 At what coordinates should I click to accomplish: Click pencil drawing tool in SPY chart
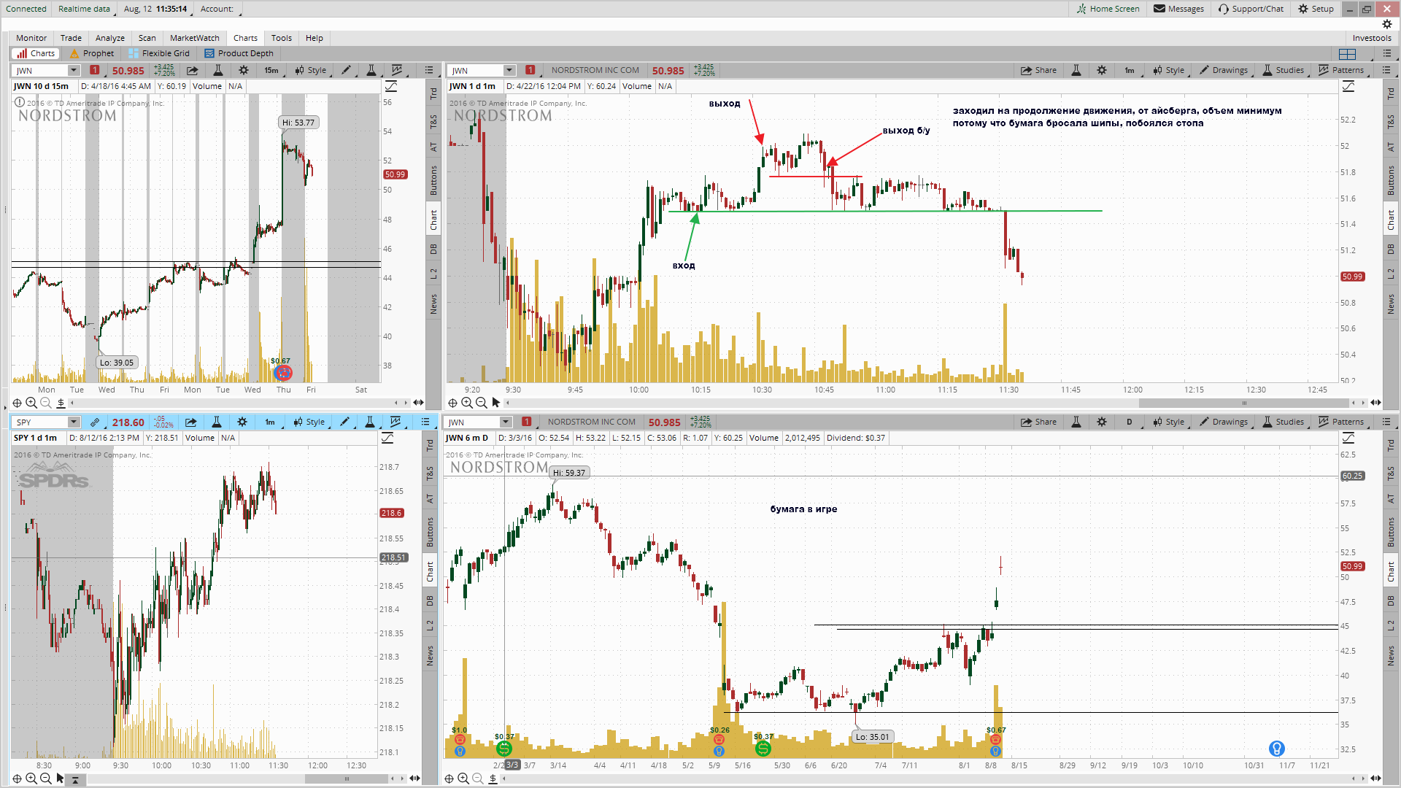pos(345,422)
